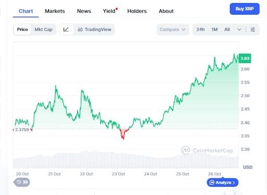
Task: Select the 1M time range
Action: point(214,30)
